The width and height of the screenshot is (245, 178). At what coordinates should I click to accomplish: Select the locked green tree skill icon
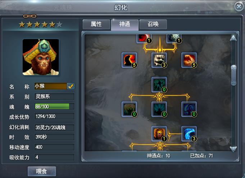click(x=130, y=109)
